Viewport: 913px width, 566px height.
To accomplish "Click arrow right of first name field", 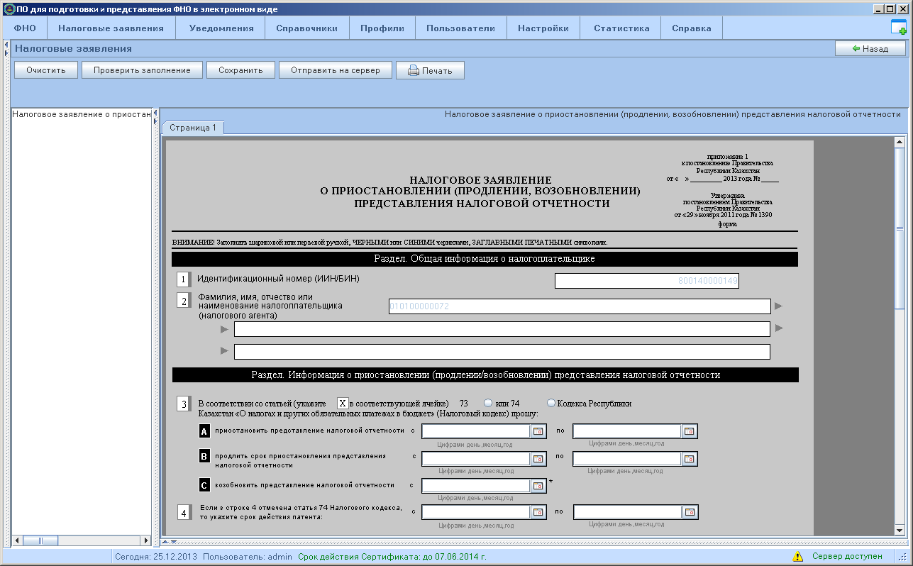I will pos(778,306).
